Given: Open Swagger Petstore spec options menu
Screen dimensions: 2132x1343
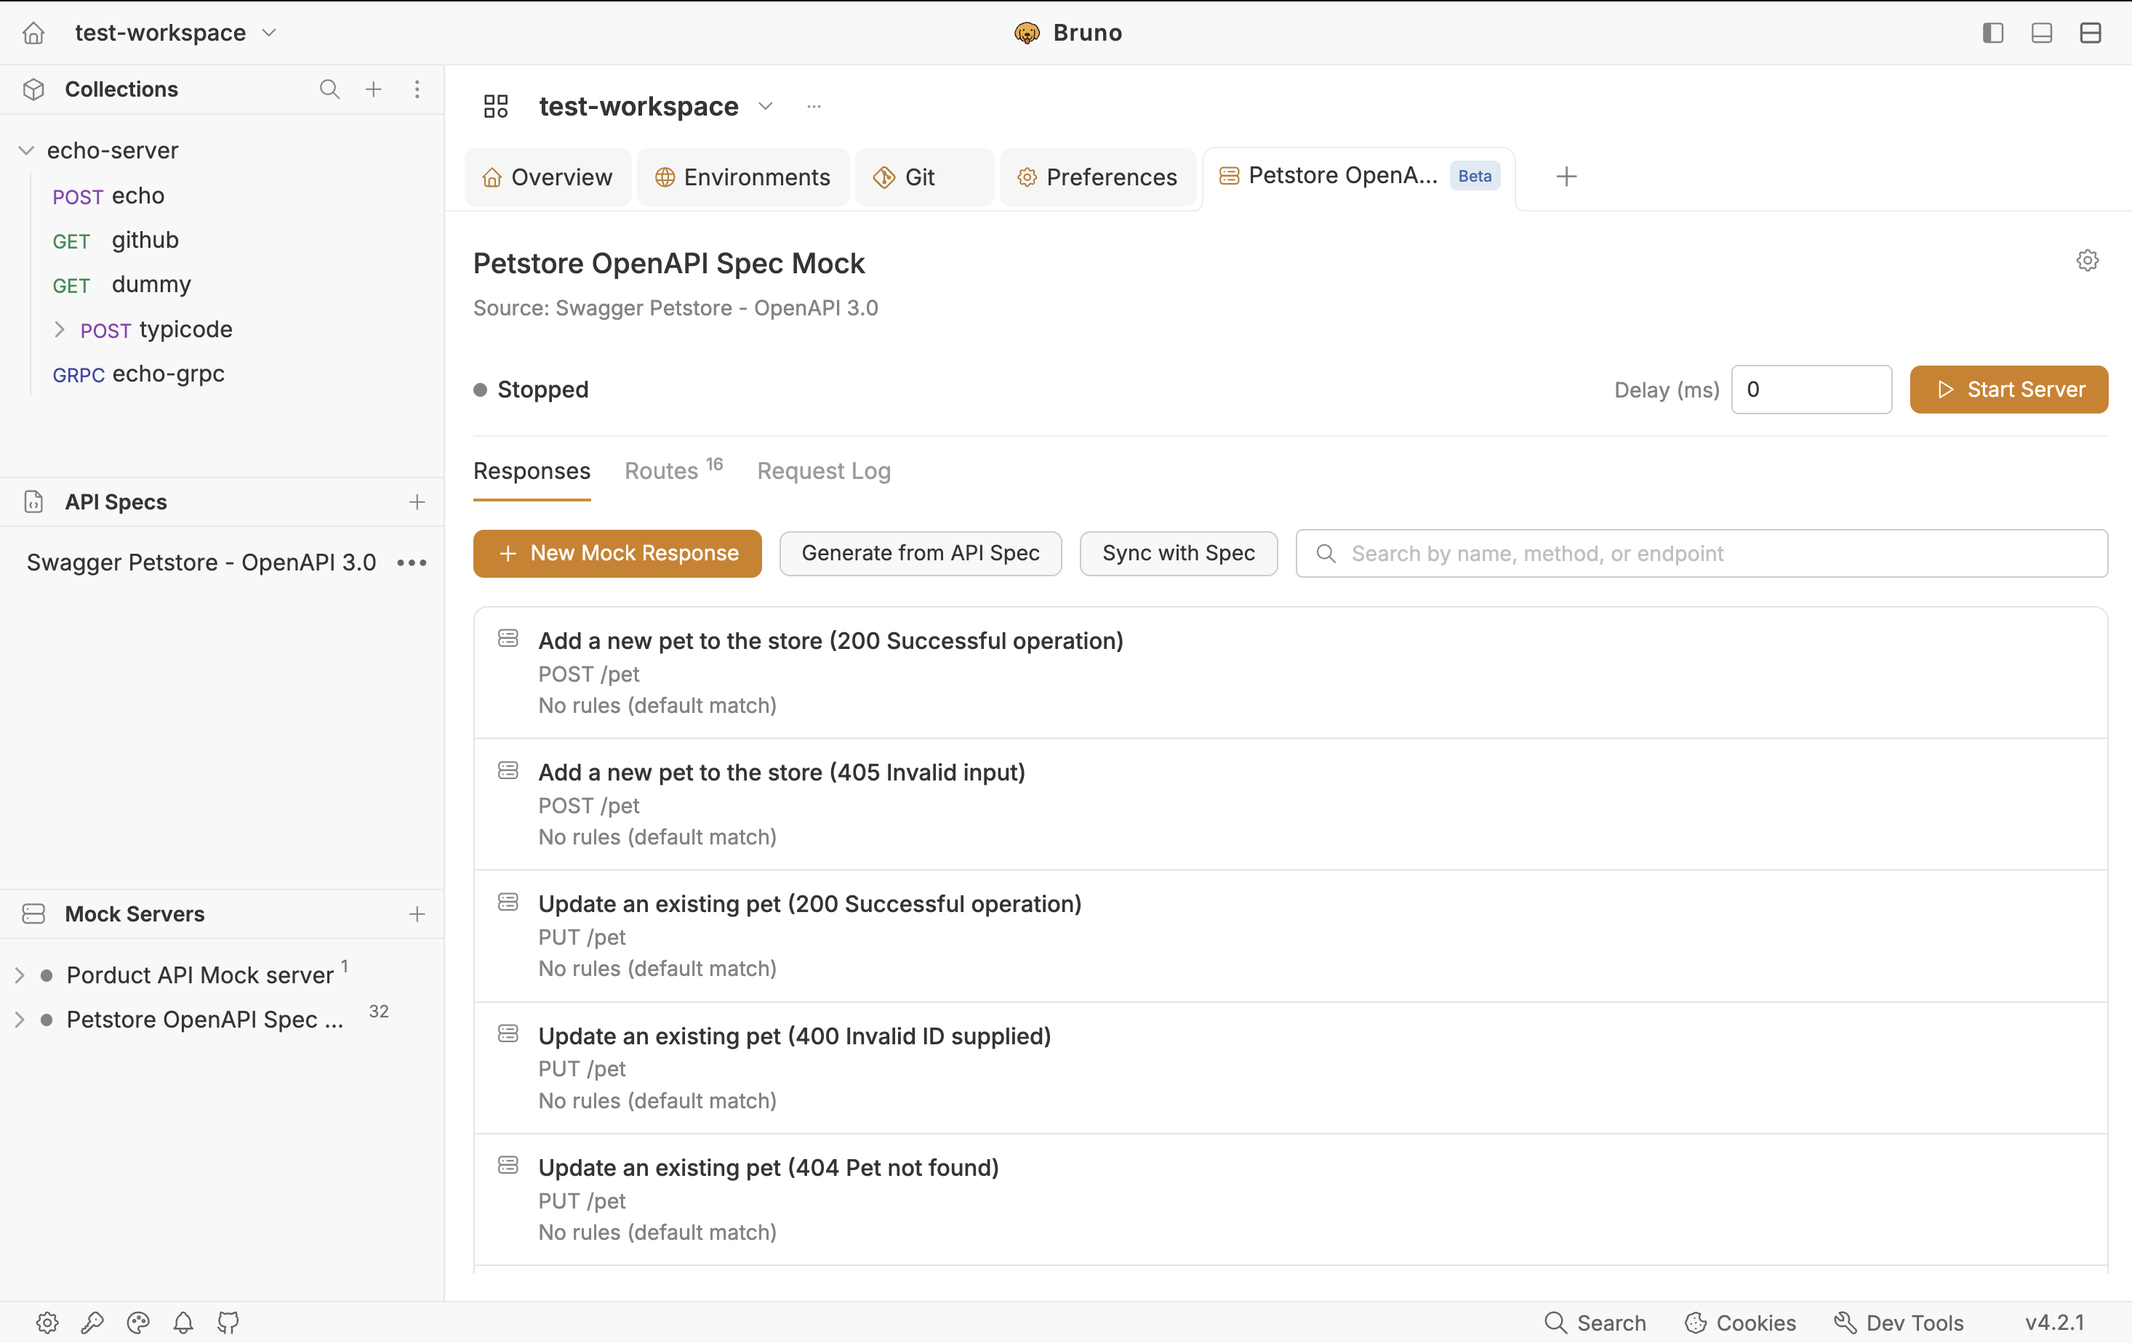Looking at the screenshot, I should [x=412, y=562].
